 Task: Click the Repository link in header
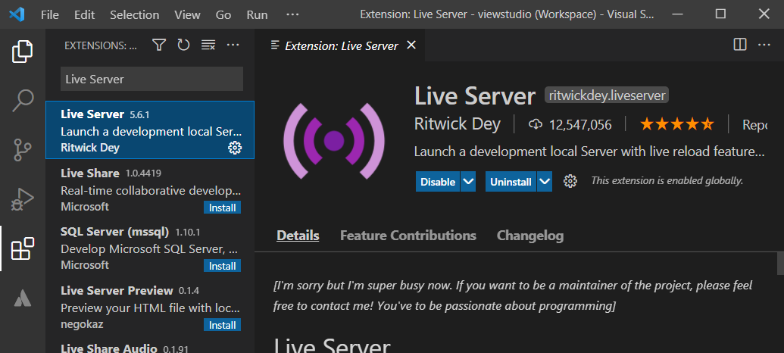coord(754,124)
